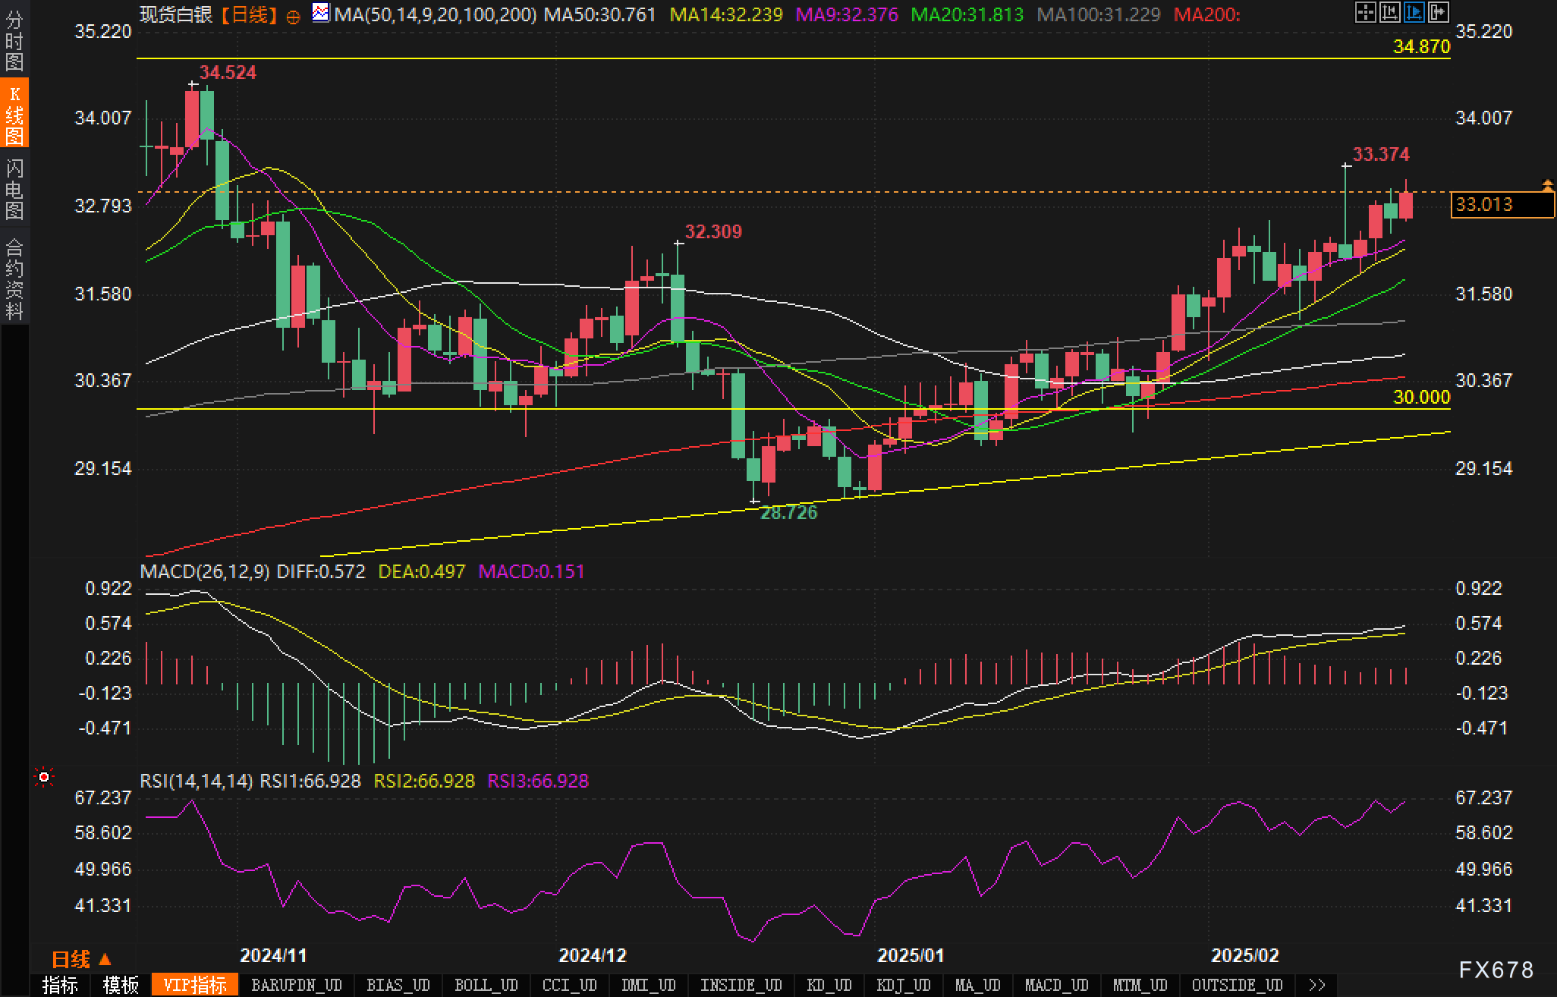Click the crosshair cursor icon at top right

coord(1365,12)
